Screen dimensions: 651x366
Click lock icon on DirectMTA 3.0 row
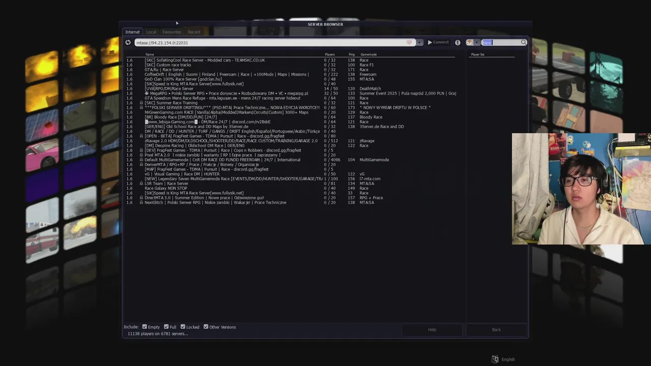coord(141,198)
